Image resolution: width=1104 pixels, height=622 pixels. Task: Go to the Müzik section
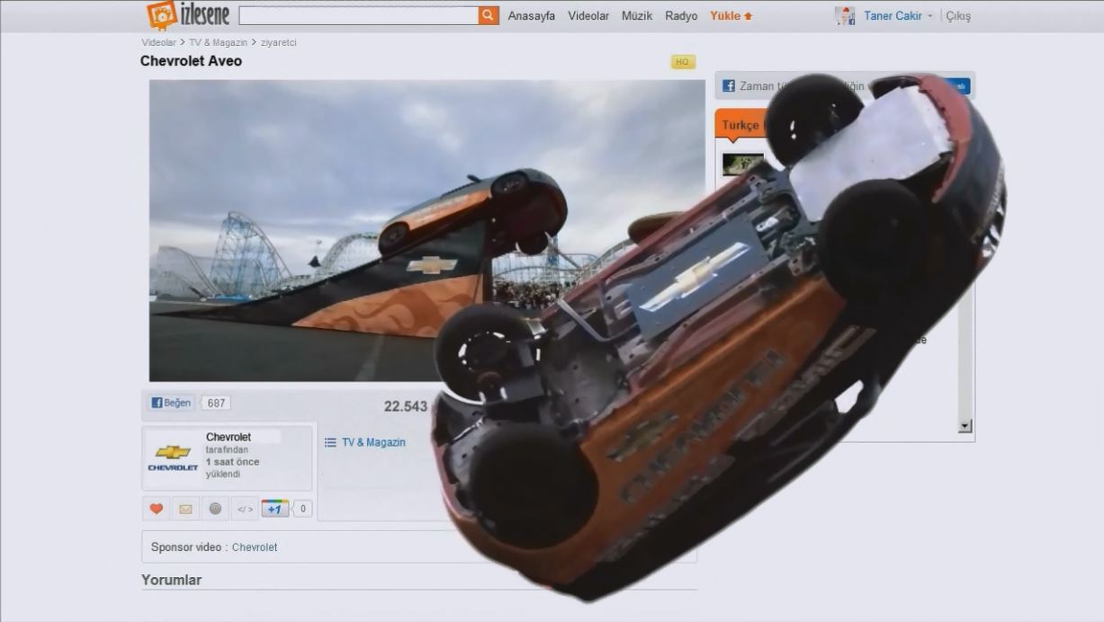click(x=637, y=16)
